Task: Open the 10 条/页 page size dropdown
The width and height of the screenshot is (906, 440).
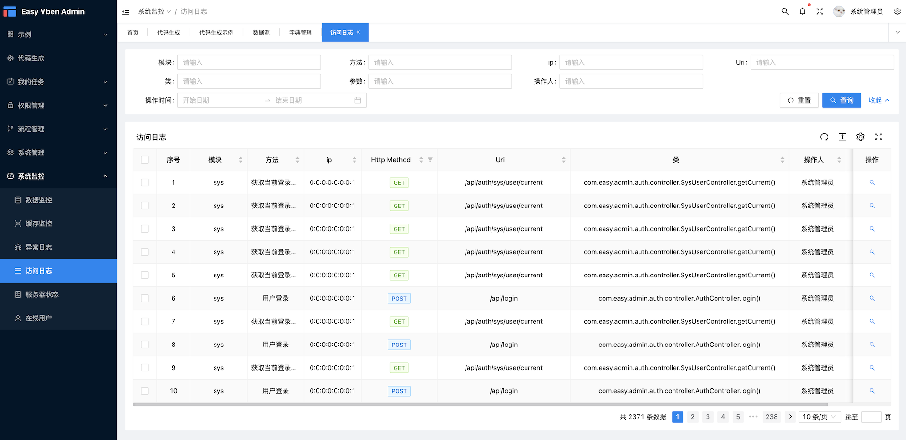Action: tap(820, 417)
